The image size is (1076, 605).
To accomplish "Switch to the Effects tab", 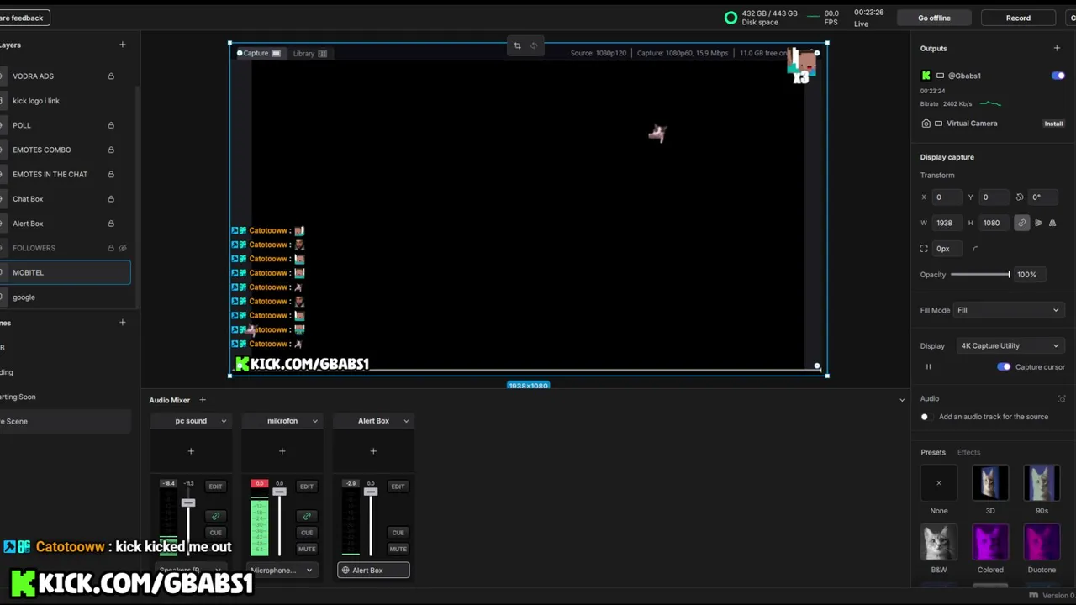I will pyautogui.click(x=968, y=453).
